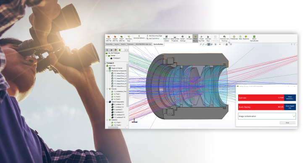Open the OpticsBuilder Preferences
The height and width of the screenshot is (163, 307).
[x=234, y=38]
